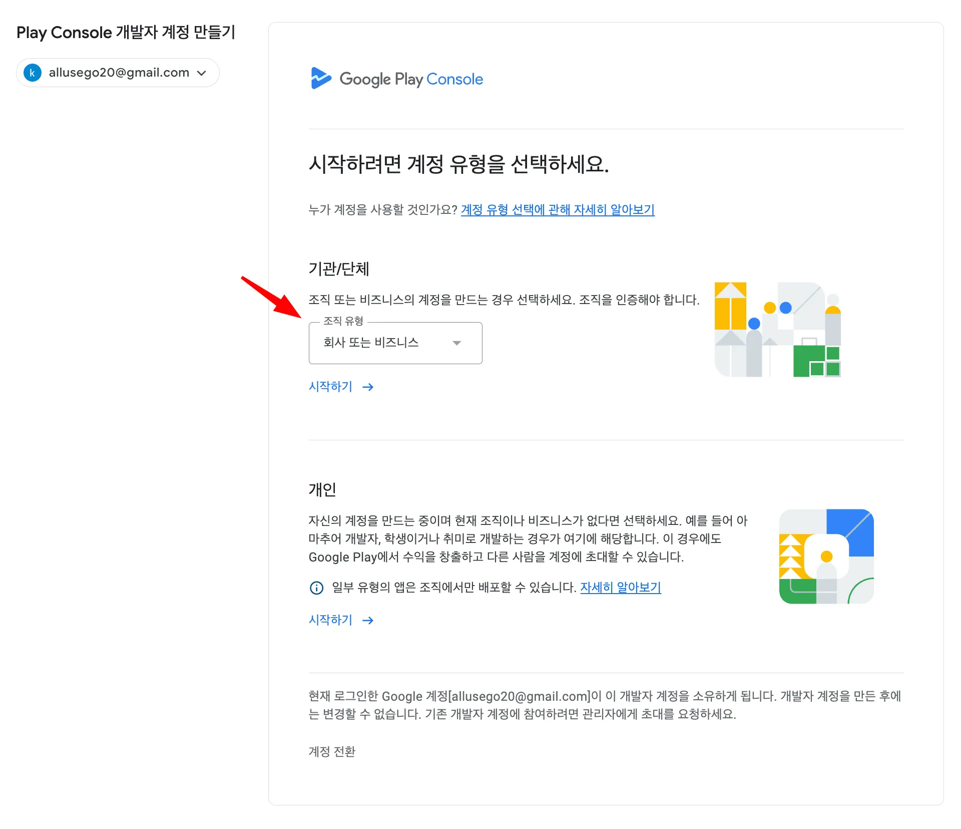Click 계정 전환 button
Image resolution: width=961 pixels, height=829 pixels.
[x=332, y=751]
